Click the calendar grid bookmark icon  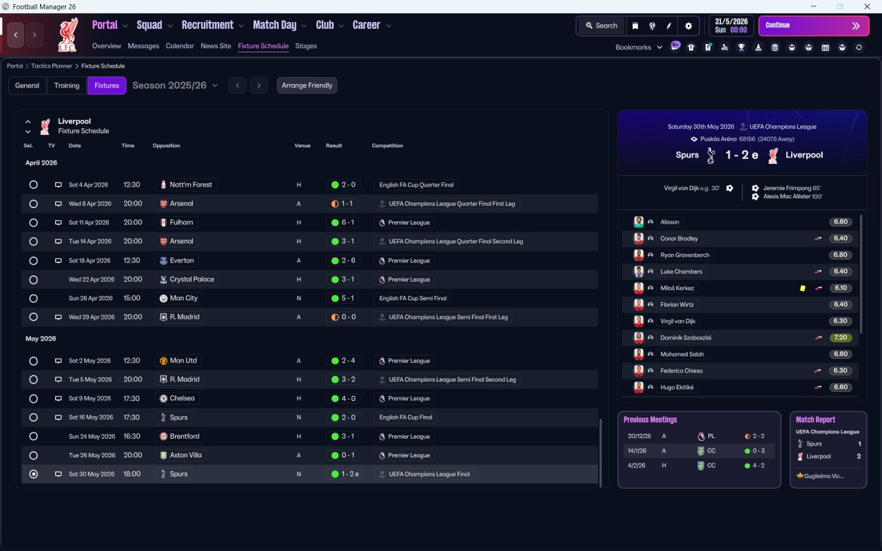(x=825, y=48)
